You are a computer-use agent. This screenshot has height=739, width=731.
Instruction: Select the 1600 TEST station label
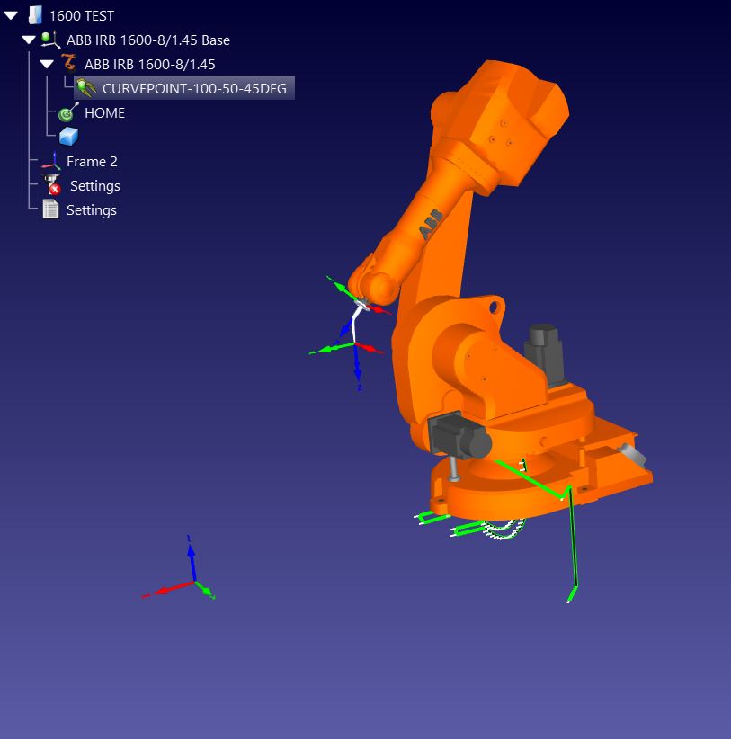81,15
